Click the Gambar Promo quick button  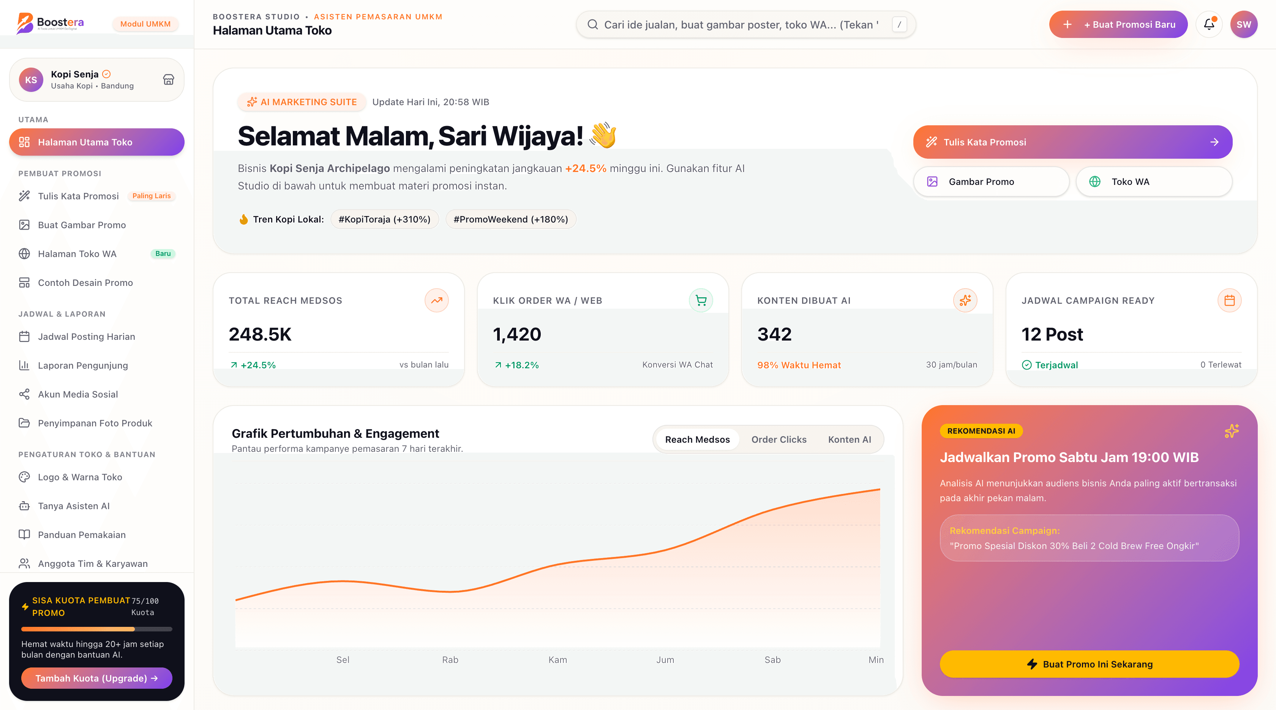tap(991, 182)
